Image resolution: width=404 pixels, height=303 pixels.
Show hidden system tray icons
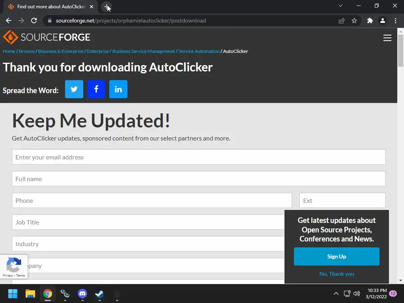pyautogui.click(x=336, y=294)
